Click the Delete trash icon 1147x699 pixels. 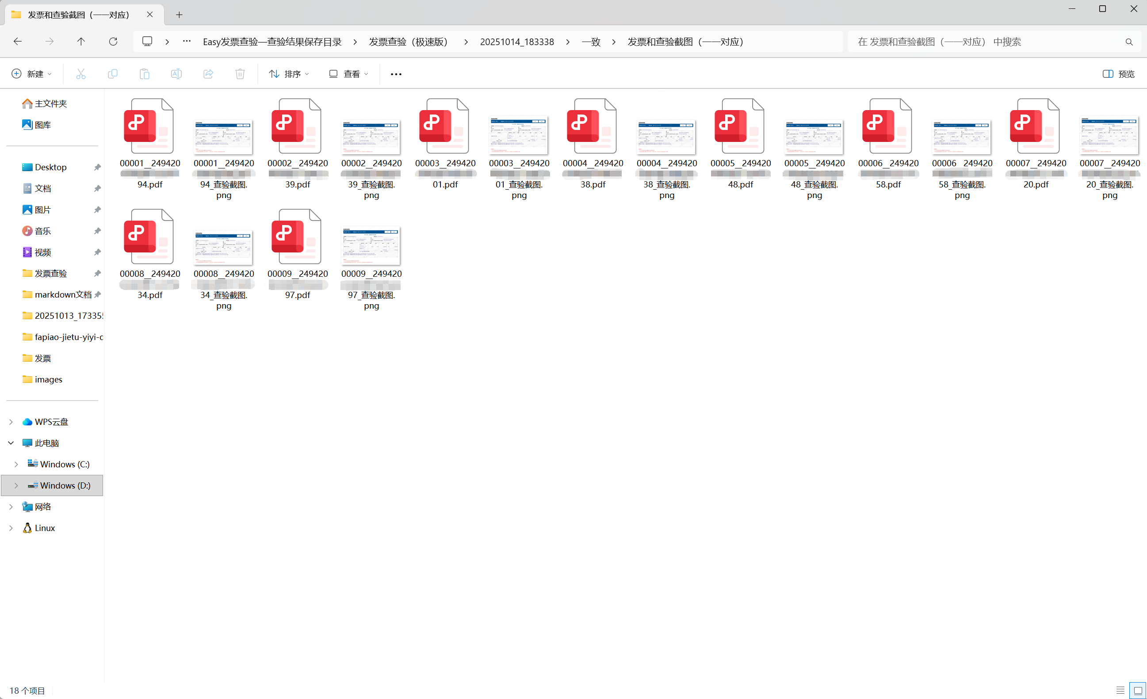pyautogui.click(x=240, y=74)
